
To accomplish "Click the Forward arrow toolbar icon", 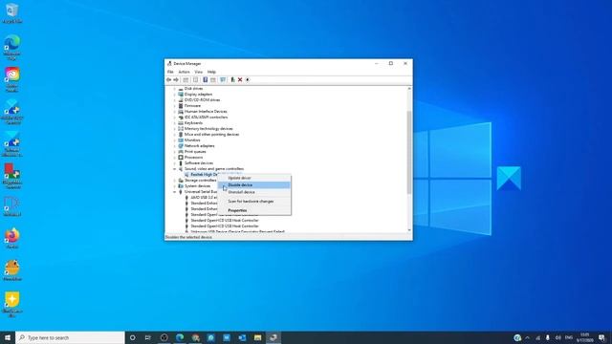I will (176, 79).
